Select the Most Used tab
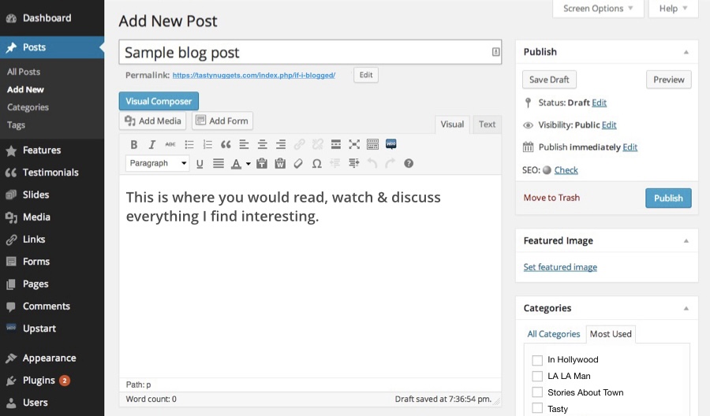Image resolution: width=710 pixels, height=416 pixels. [611, 334]
